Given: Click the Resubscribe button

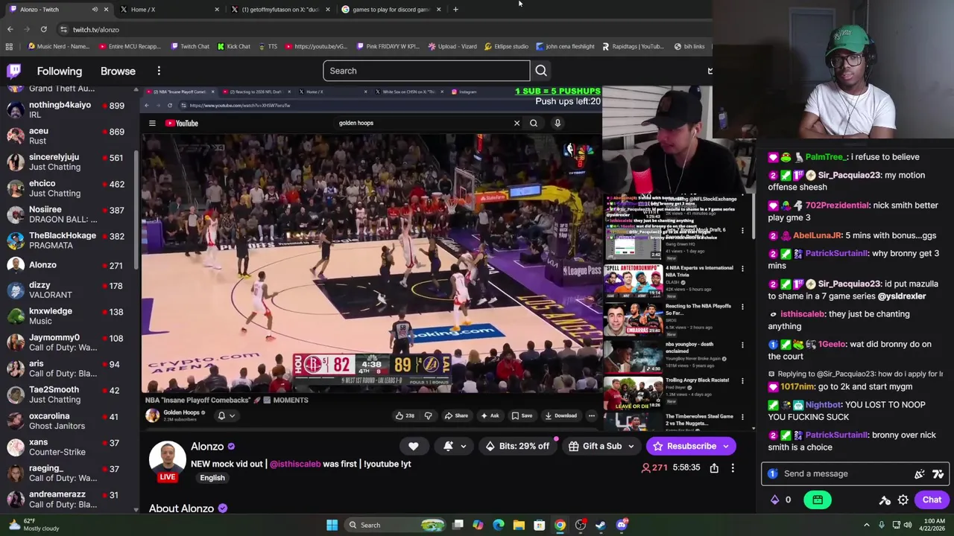Looking at the screenshot, I should 683,446.
